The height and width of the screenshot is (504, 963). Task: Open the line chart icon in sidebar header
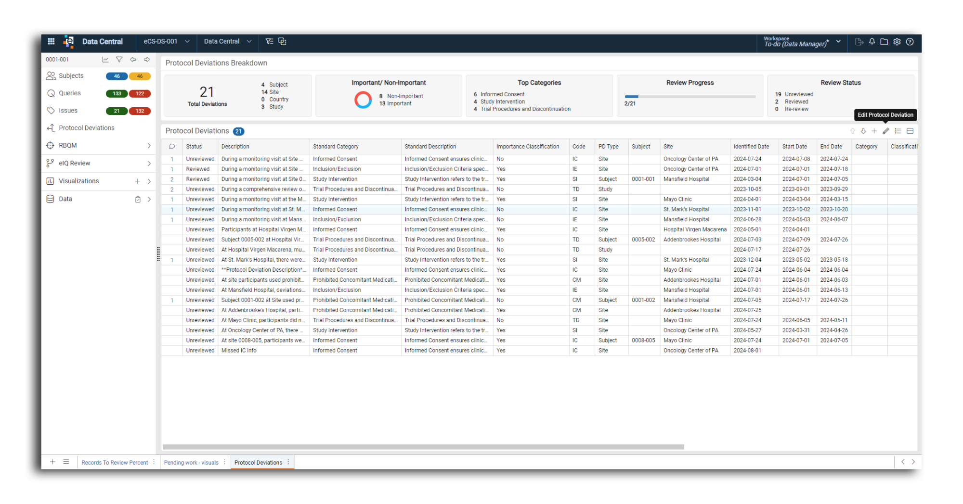click(105, 60)
